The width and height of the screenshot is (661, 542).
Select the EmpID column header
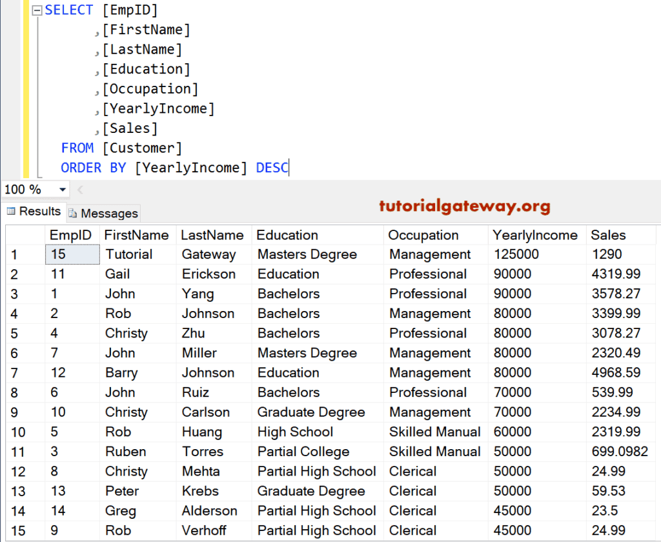click(x=72, y=235)
